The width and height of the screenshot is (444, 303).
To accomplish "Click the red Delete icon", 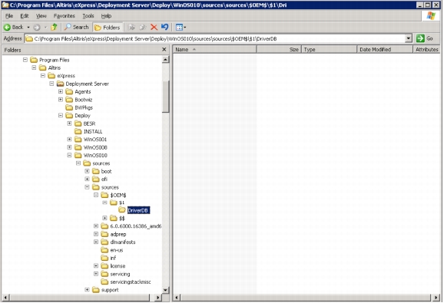I will tap(154, 28).
